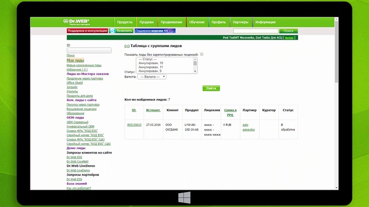Open the Образование link
Screen dimensions: 369x207
pos(76,113)
